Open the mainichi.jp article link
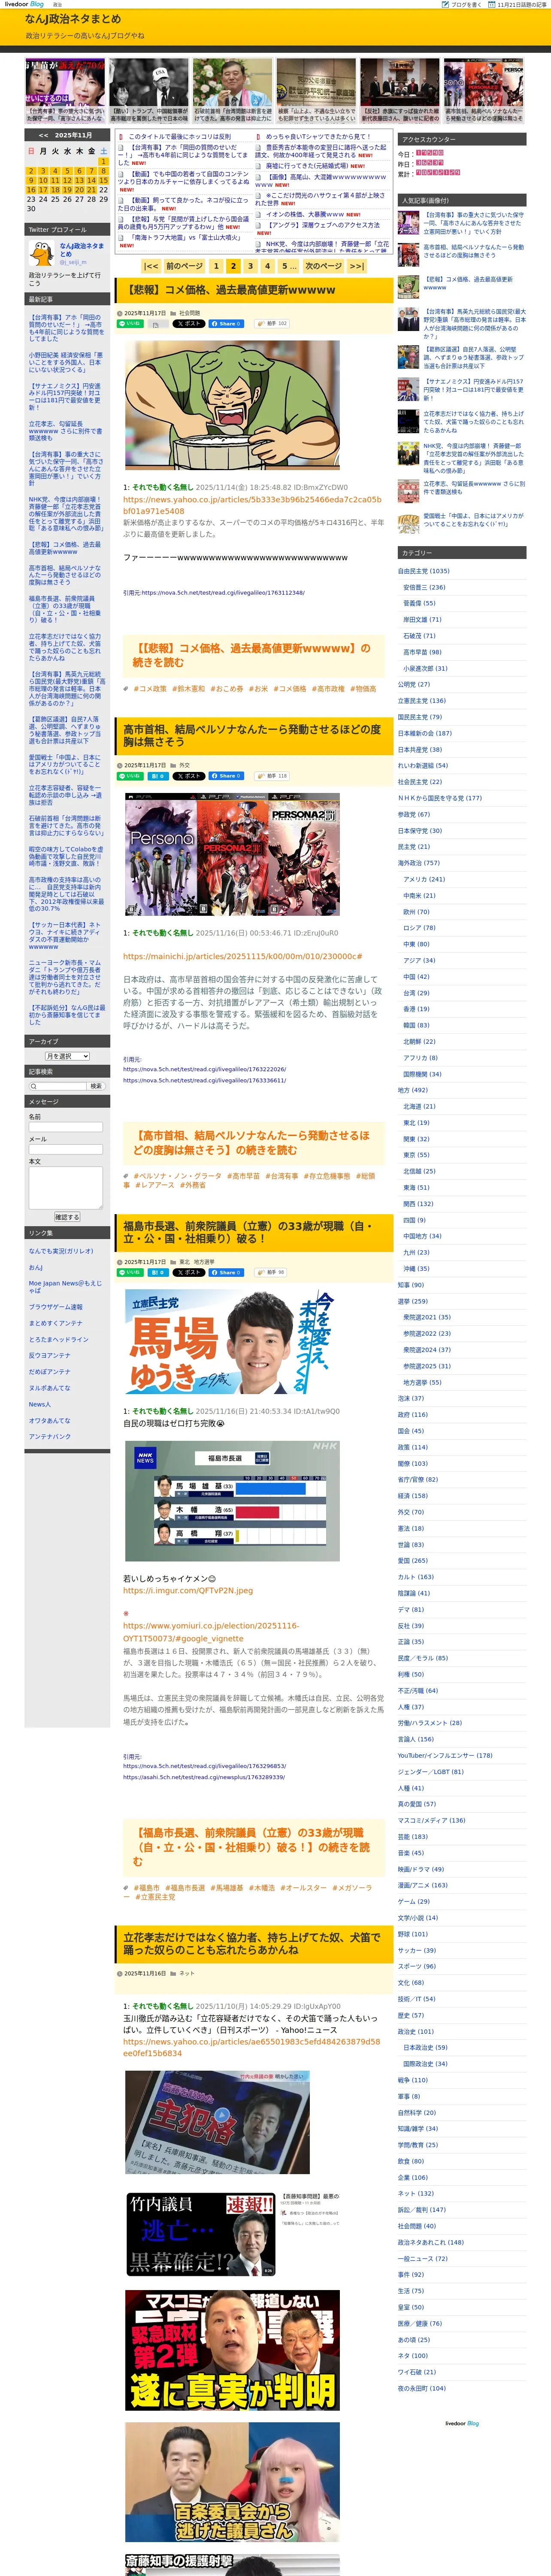Image resolution: width=551 pixels, height=2576 pixels. tap(243, 956)
